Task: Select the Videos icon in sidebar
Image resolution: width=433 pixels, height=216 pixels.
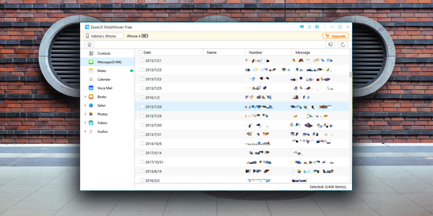Action: [x=91, y=123]
